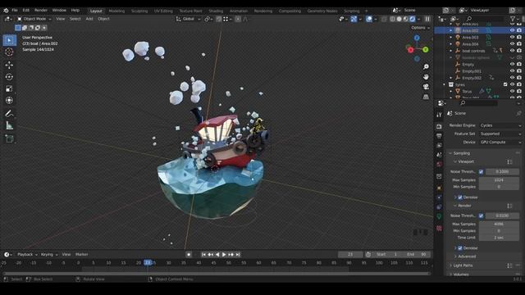Select the Scale tool
525x295 pixels.
point(9,88)
